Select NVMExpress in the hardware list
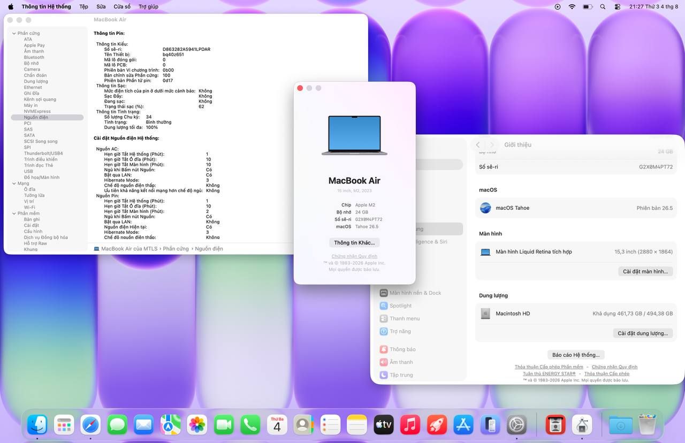The height and width of the screenshot is (443, 685). click(x=37, y=111)
